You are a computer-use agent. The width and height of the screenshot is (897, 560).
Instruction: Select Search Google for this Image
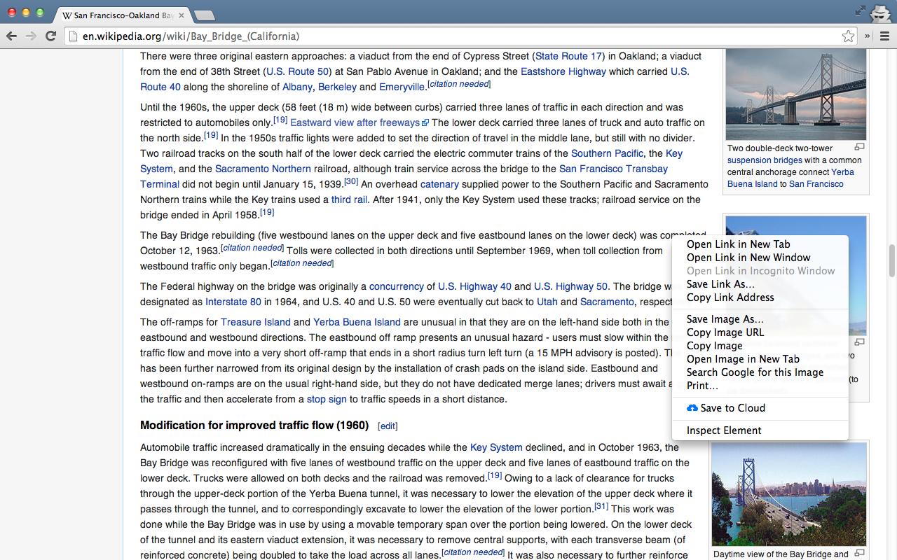[755, 372]
